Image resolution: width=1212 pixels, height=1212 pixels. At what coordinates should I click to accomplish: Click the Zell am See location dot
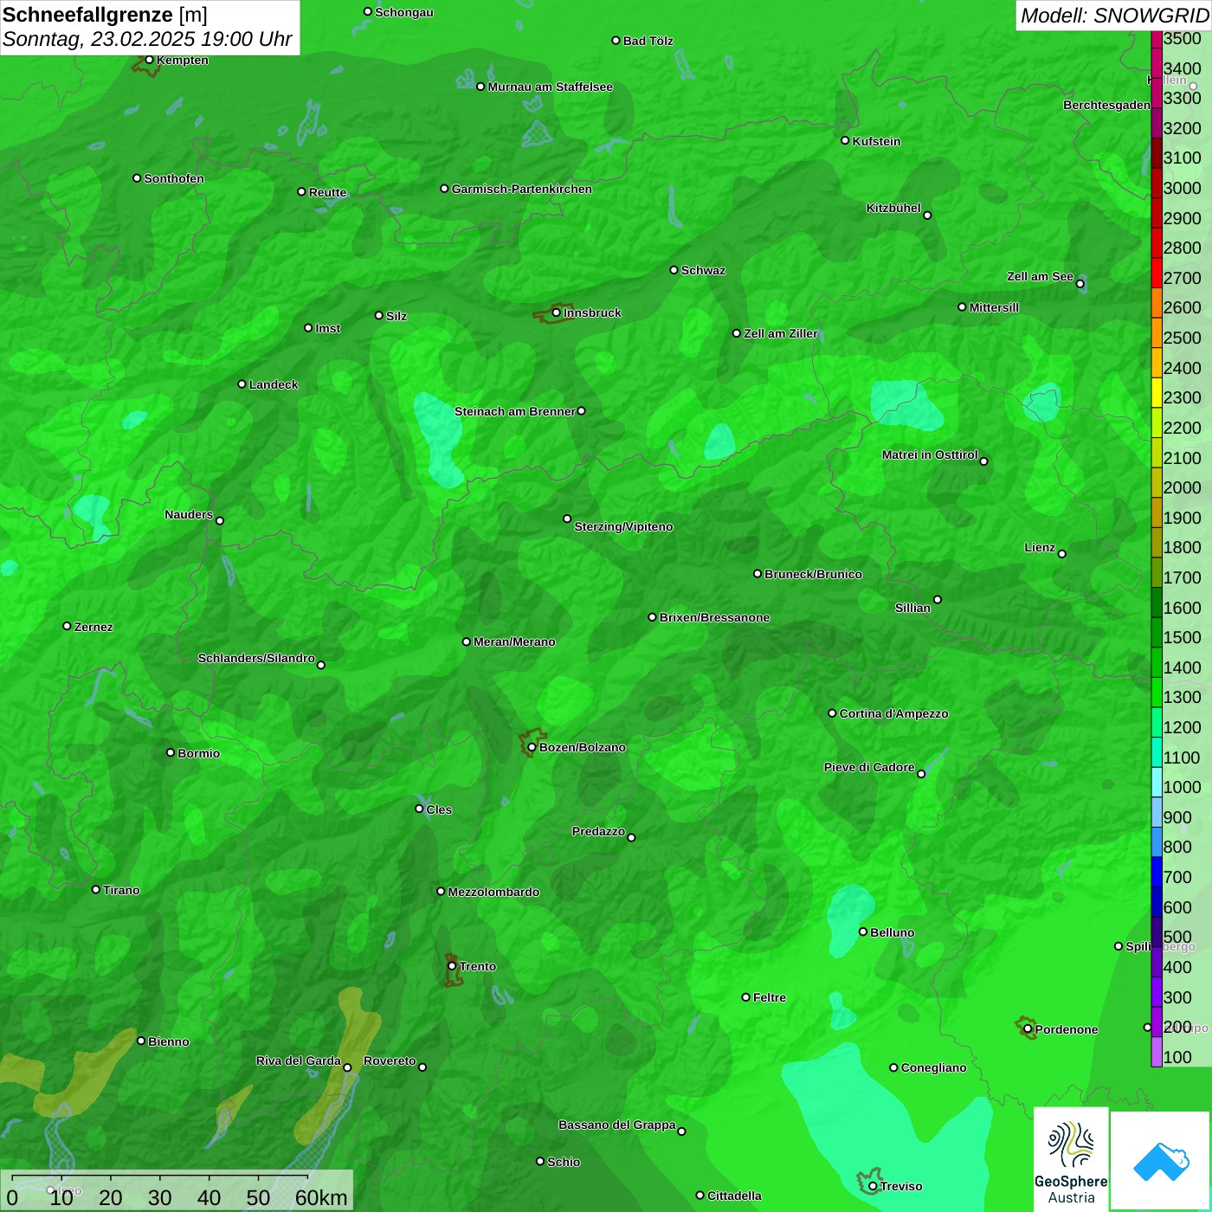[x=1080, y=284]
